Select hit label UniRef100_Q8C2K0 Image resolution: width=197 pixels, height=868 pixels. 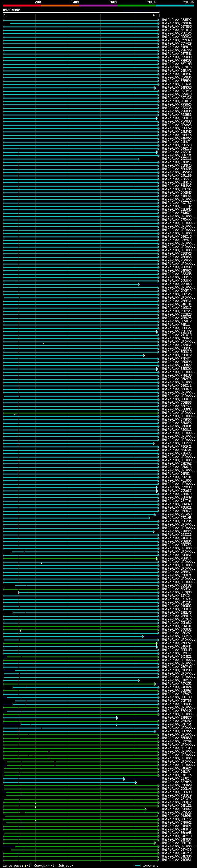coord(177,443)
